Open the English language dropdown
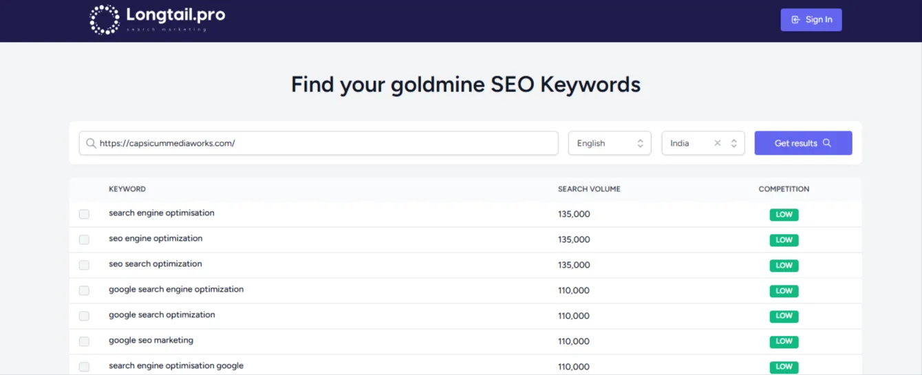 tap(609, 143)
